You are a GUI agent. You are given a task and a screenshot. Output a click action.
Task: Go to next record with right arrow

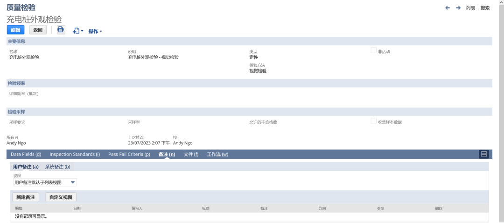(x=458, y=8)
